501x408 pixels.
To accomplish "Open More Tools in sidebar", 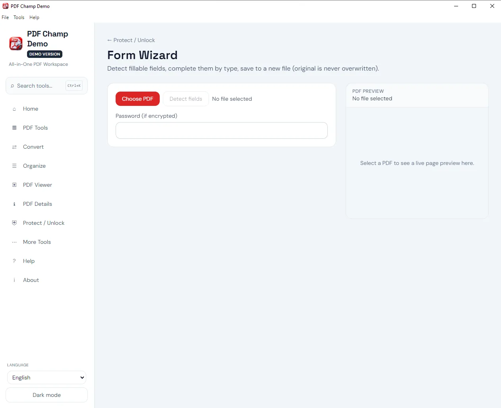I will coord(37,242).
